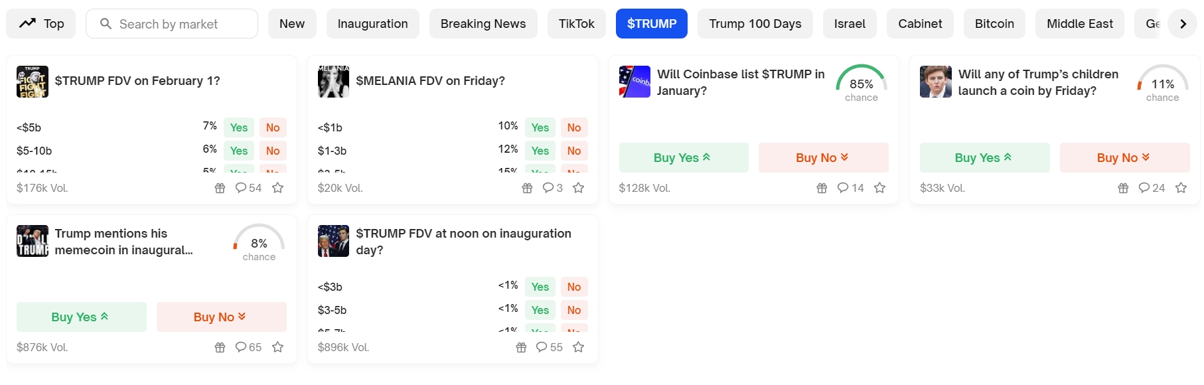Favorite the $TRUMP FDV on February 1 market
This screenshot has width=1204, height=385.
pos(278,188)
